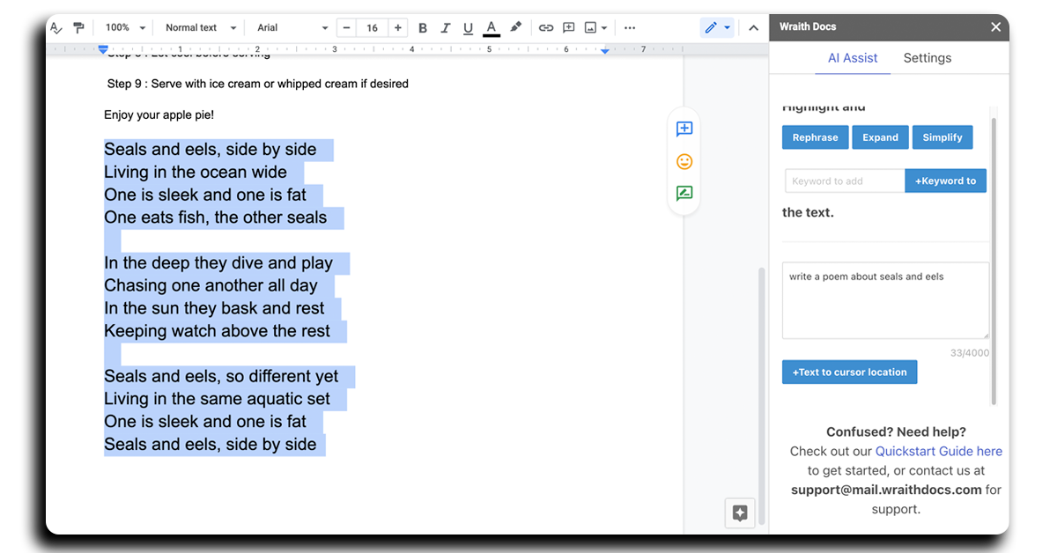Open the Arial font dropdown

292,28
